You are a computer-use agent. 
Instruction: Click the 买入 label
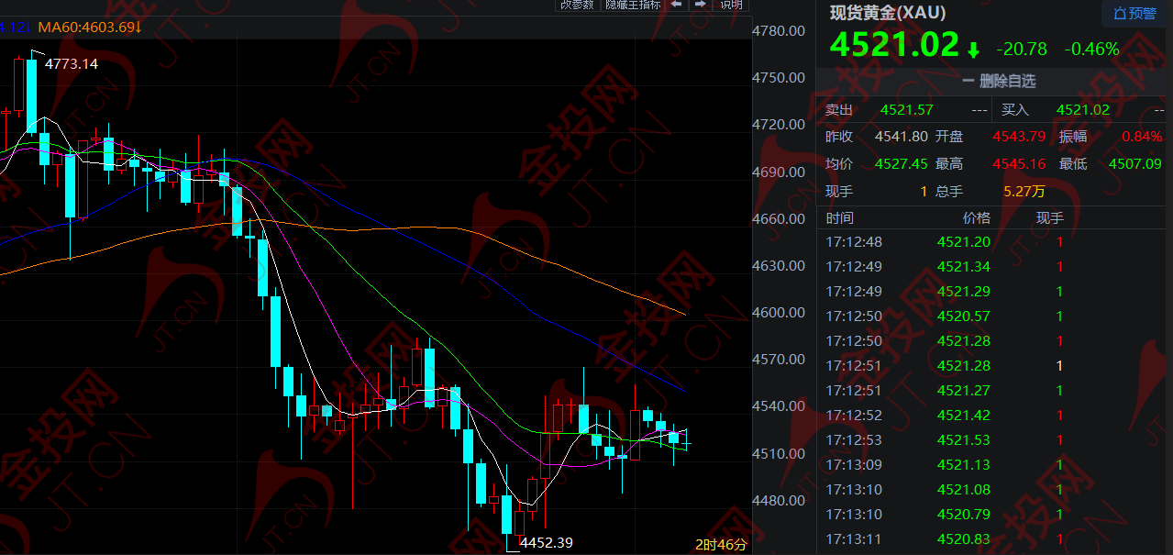pyautogui.click(x=1014, y=109)
